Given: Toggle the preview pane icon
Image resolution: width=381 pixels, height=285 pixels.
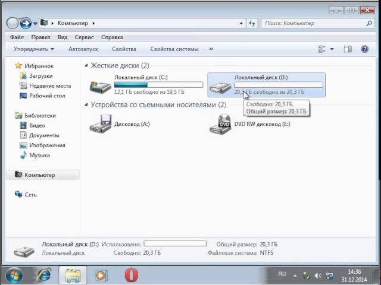Looking at the screenshot, I should 348,49.
